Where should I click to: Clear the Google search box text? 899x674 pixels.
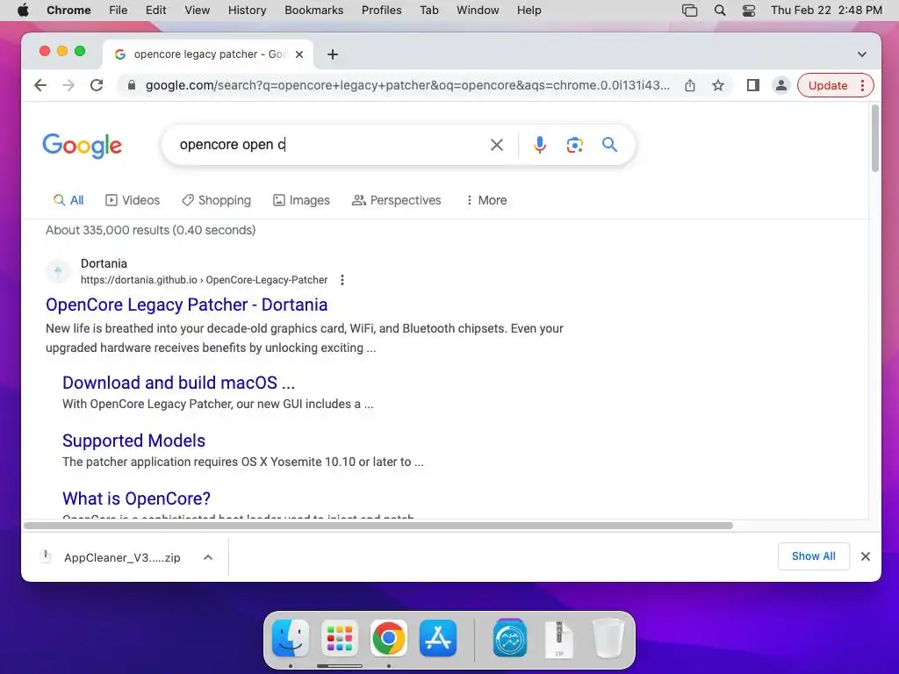click(497, 145)
